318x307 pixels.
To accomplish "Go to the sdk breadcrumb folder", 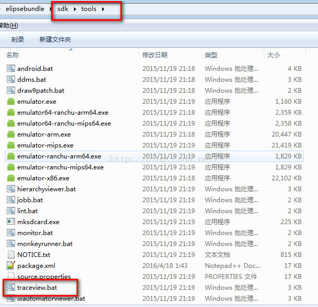I will (x=63, y=9).
